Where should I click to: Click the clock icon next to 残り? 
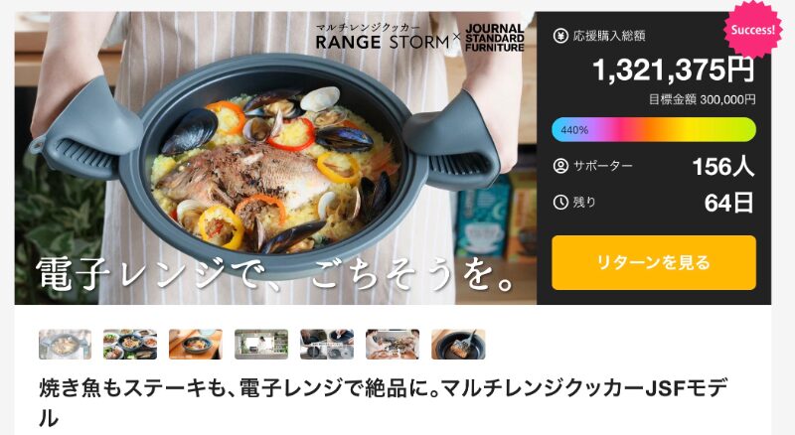pyautogui.click(x=560, y=203)
